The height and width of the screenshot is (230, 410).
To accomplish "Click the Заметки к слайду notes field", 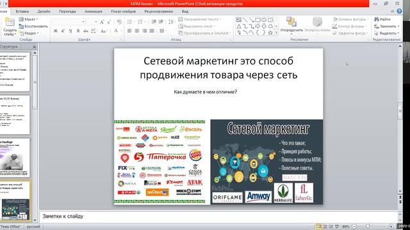I will pos(218,216).
